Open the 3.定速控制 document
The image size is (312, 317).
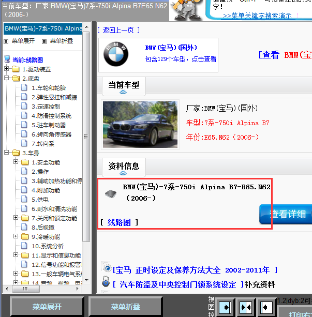pos(46,107)
